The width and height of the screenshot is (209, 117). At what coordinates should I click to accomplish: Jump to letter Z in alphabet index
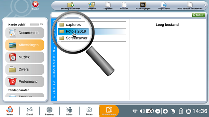[x=54, y=97]
